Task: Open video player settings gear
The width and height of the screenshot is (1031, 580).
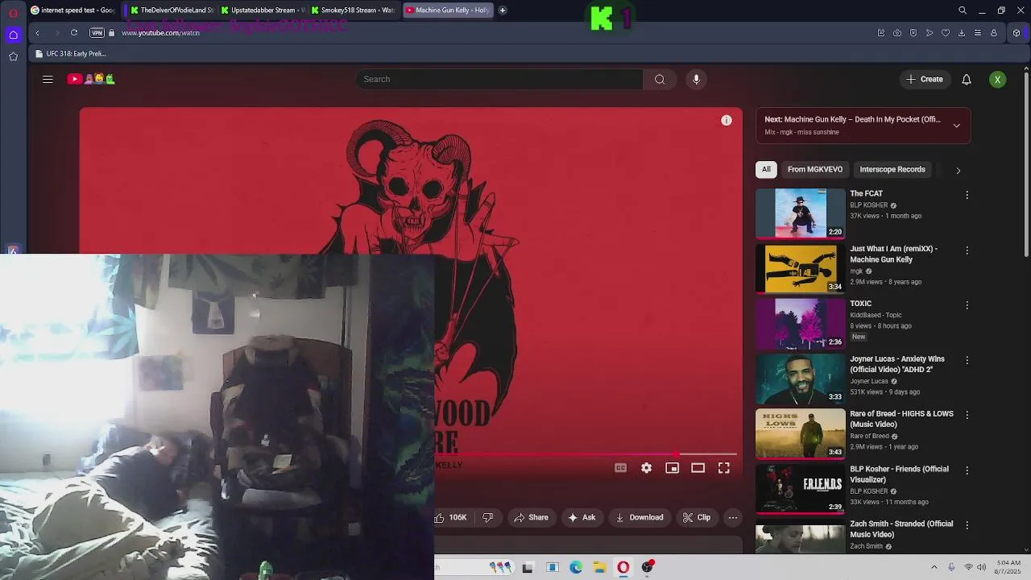Action: click(647, 468)
